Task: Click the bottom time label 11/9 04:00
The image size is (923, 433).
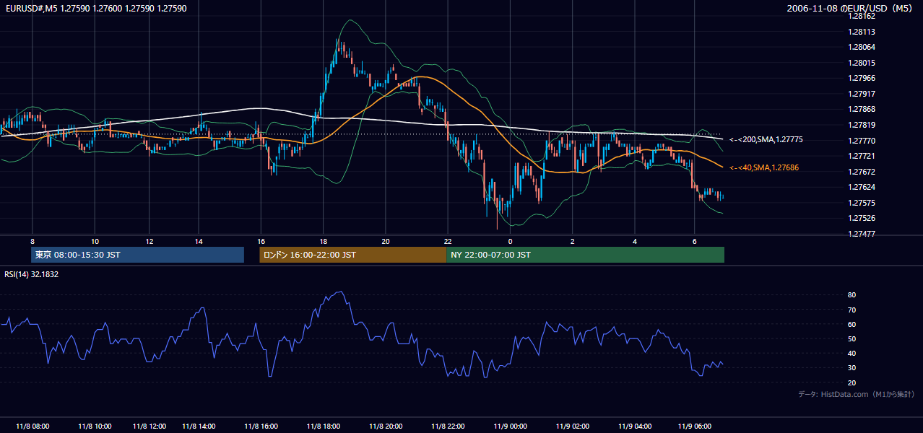Action: coord(635,427)
